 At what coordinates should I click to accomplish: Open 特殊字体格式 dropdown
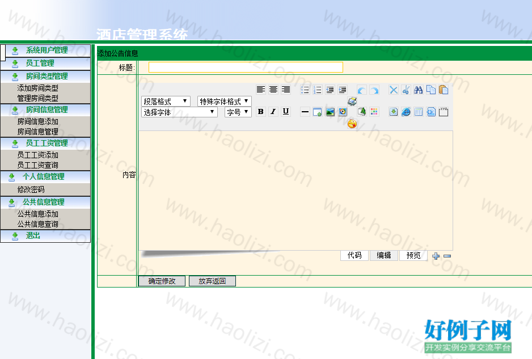[224, 101]
